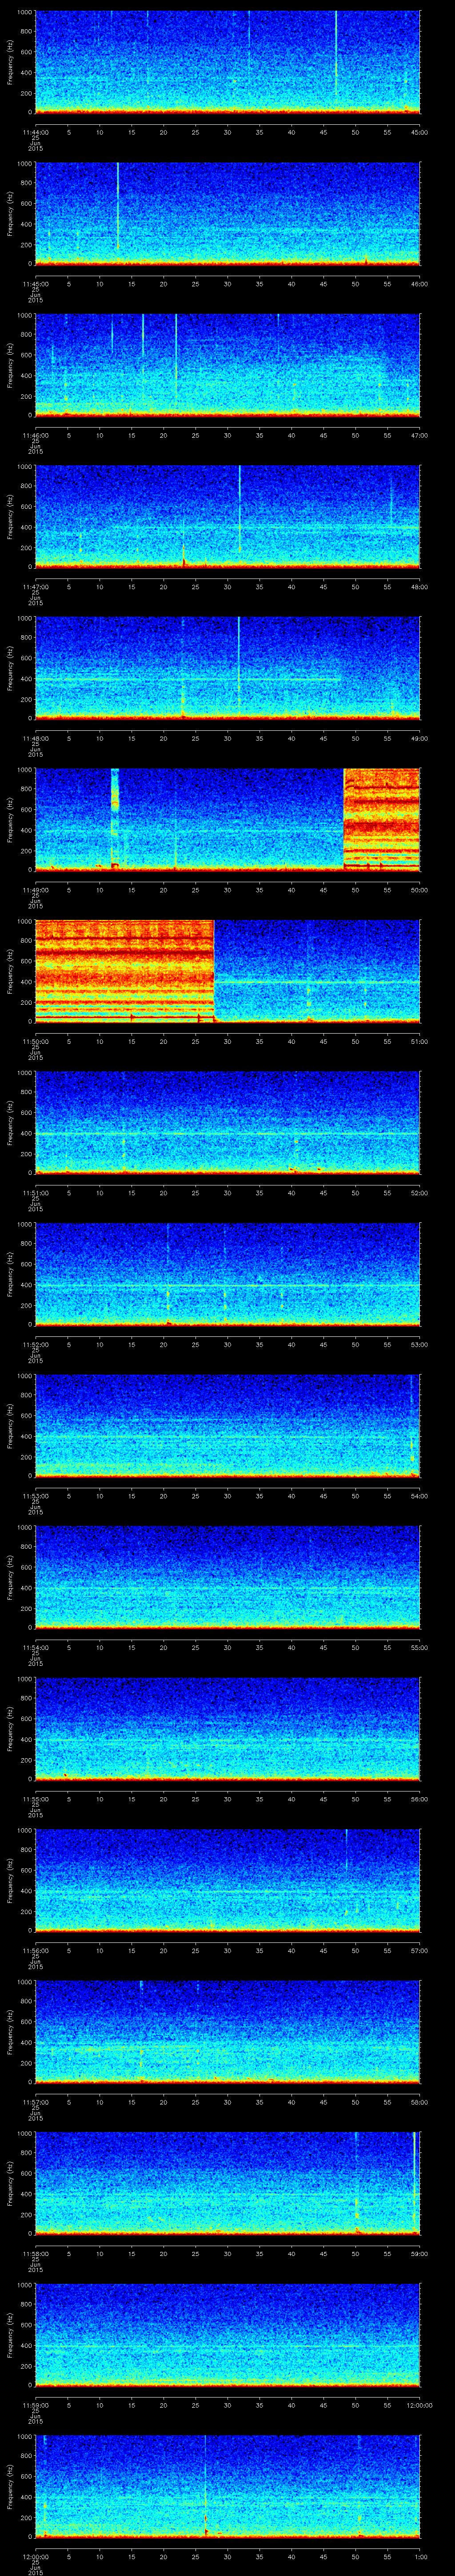Image resolution: width=455 pixels, height=2576 pixels.
Task: Click the 11:57:00 time axis label
Action: (x=35, y=2102)
